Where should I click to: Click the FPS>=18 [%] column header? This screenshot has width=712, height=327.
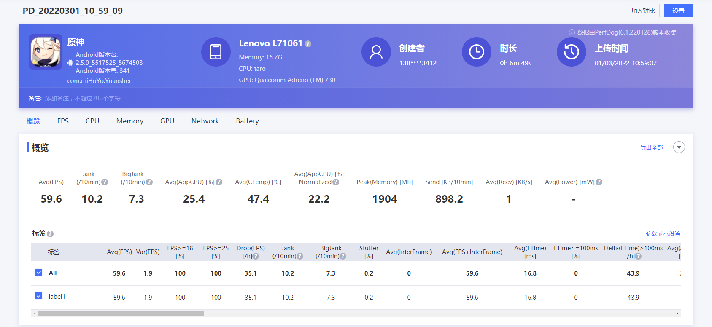[180, 252]
